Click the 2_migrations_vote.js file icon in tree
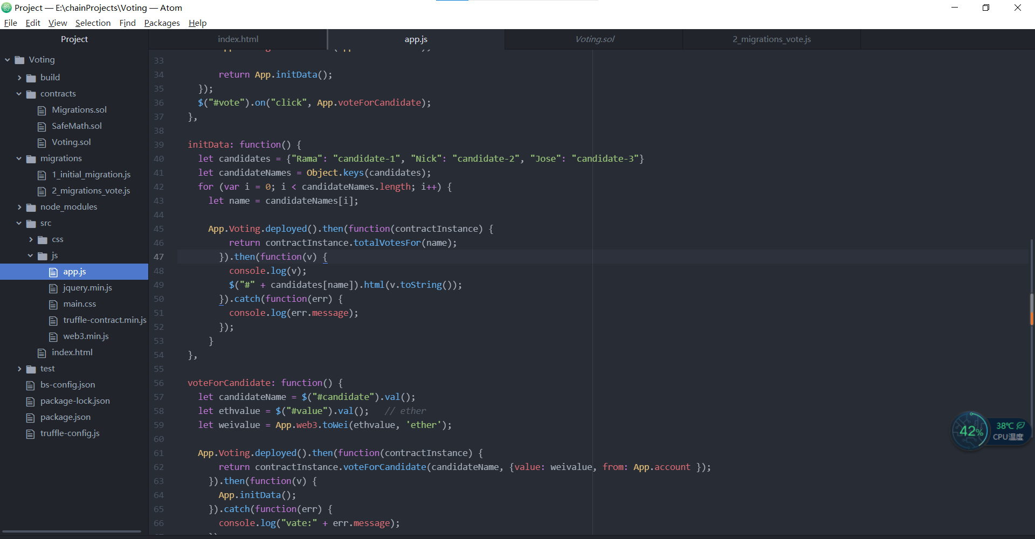Image resolution: width=1035 pixels, height=539 pixels. pyautogui.click(x=42, y=191)
